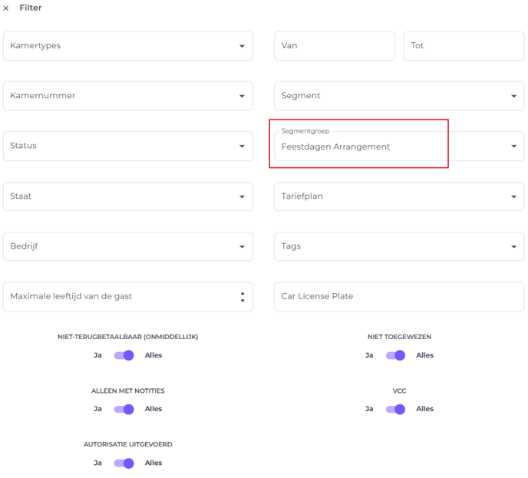Toggle the Niet-terugbetaalbaar (onmiddellijk) switch
The height and width of the screenshot is (478, 528).
(x=124, y=355)
